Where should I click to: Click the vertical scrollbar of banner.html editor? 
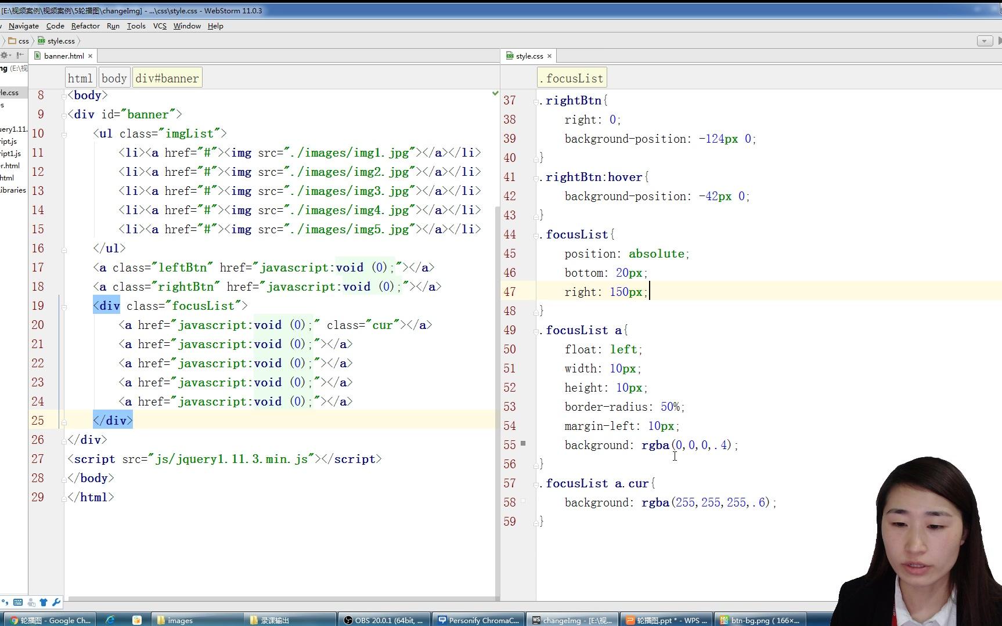498,400
